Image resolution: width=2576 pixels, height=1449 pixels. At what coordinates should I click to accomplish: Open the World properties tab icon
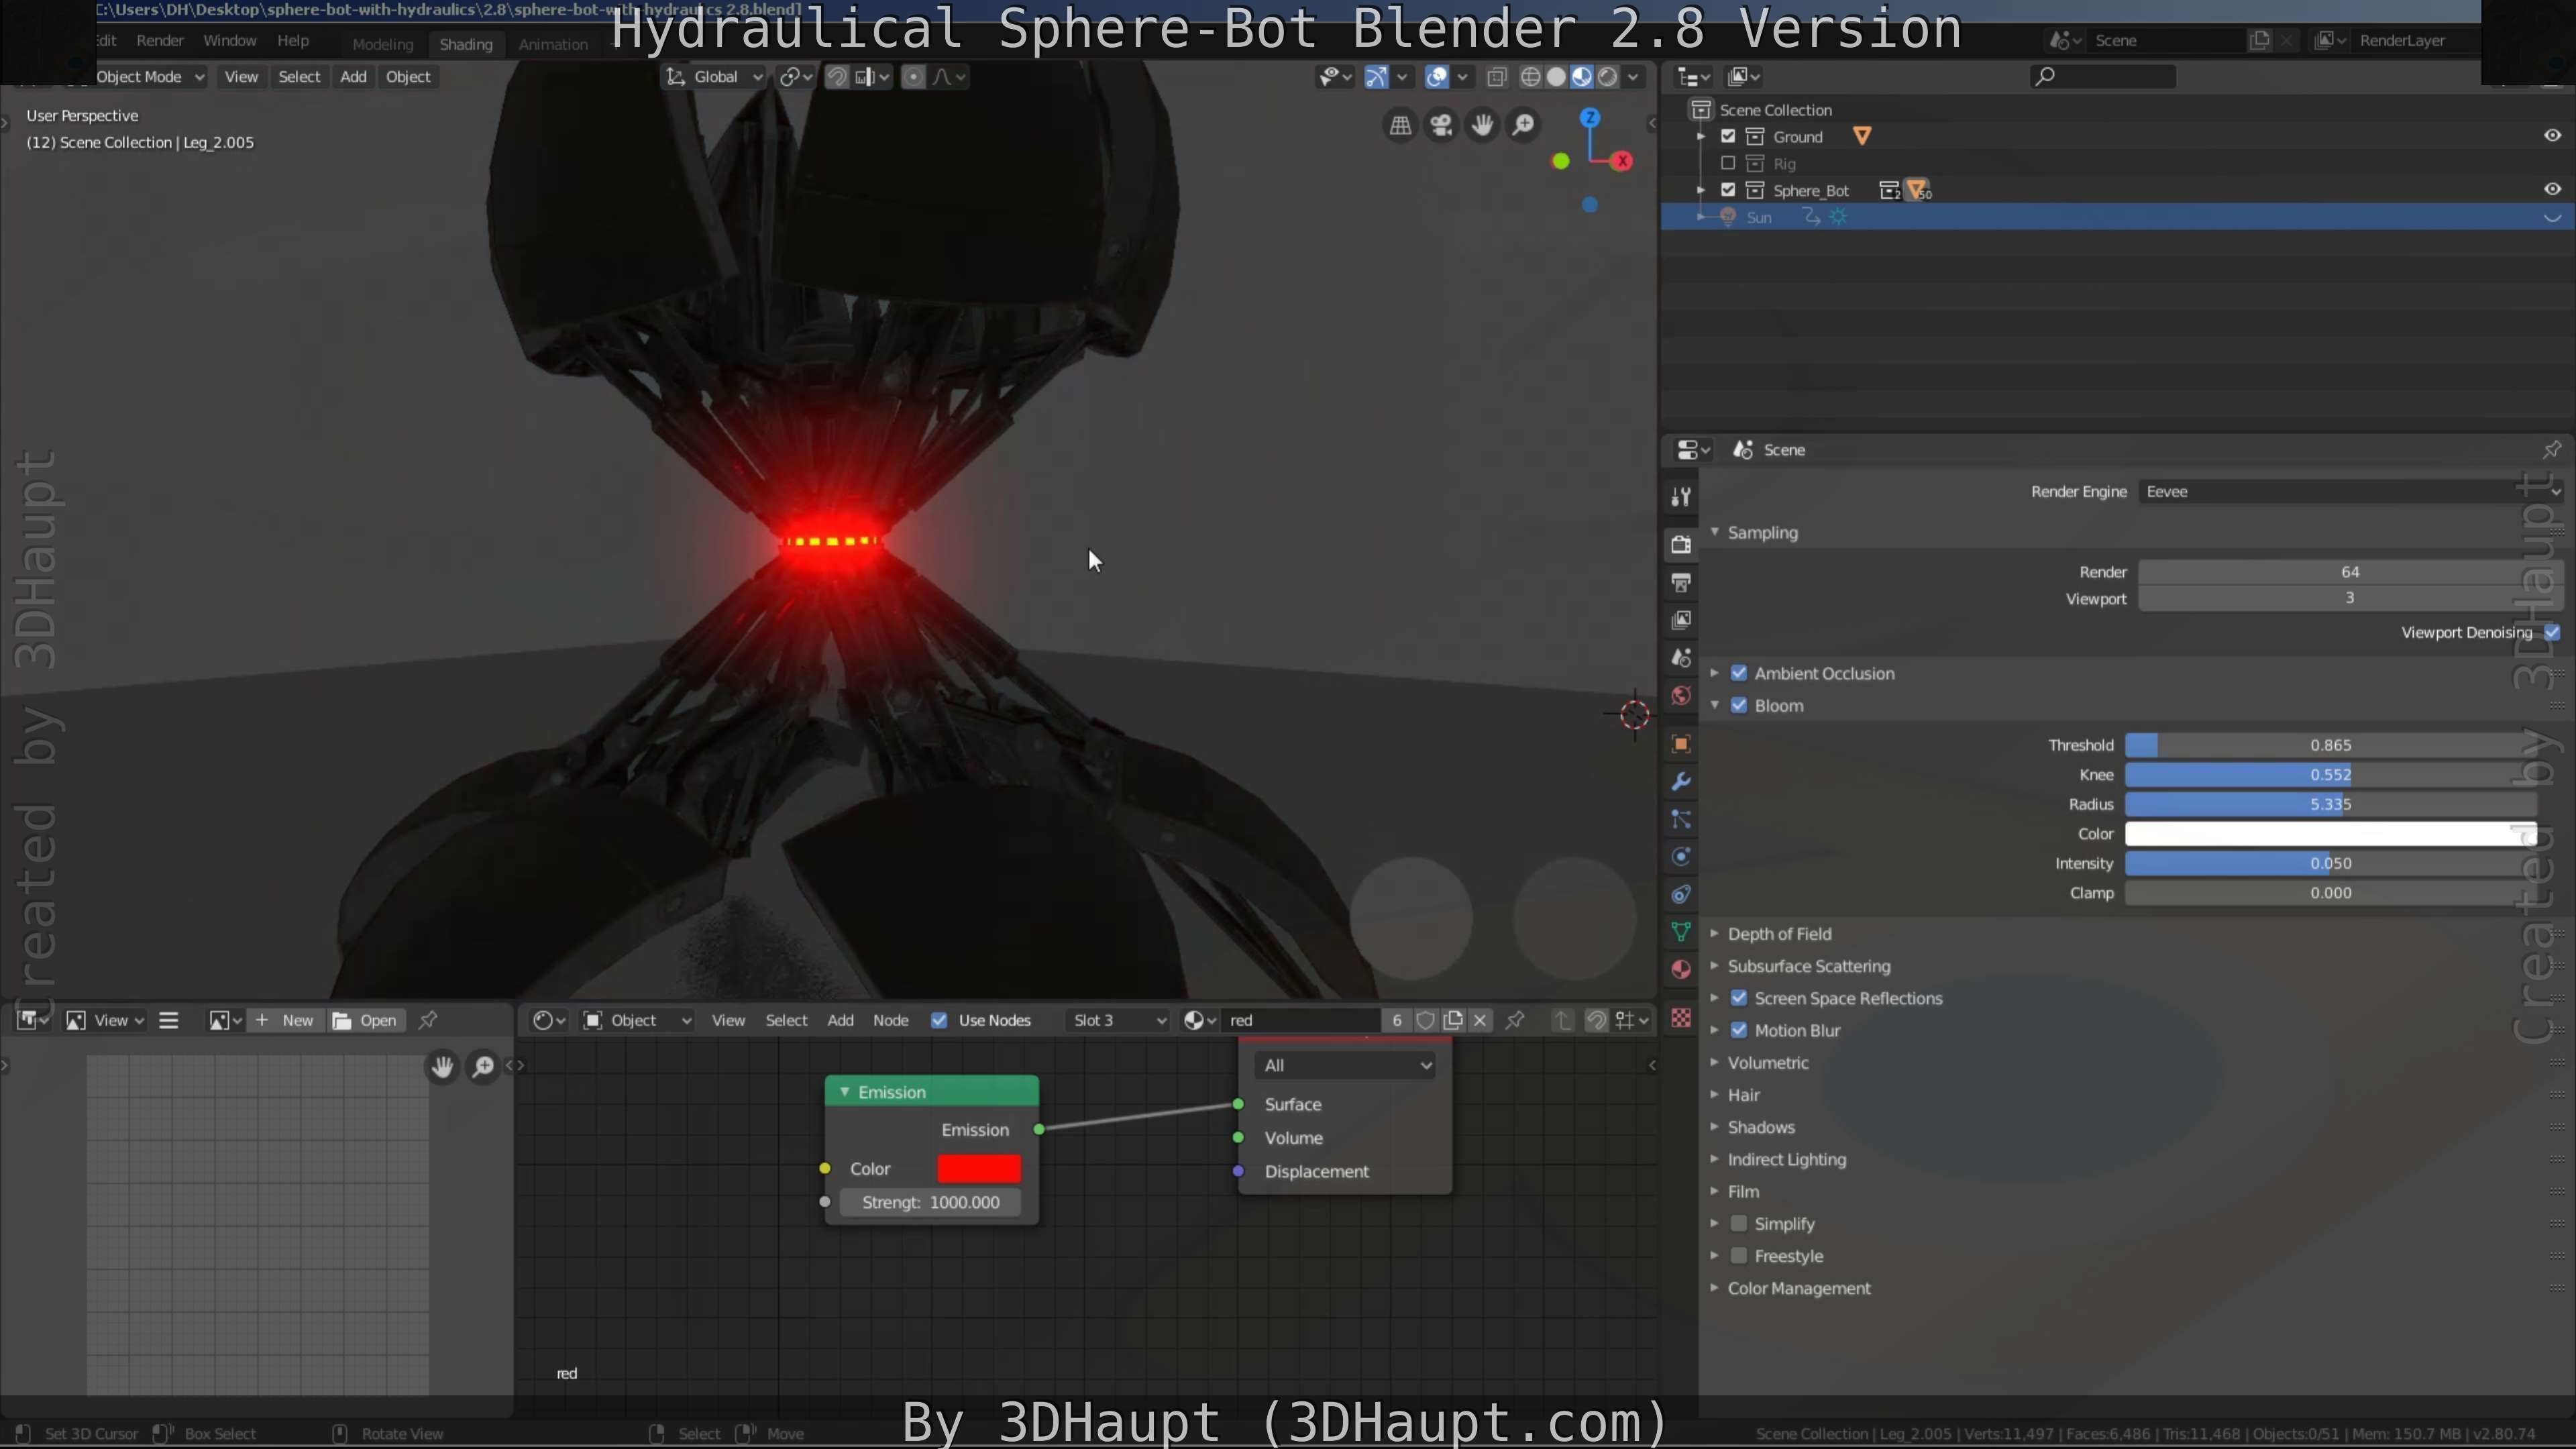coord(1681,696)
